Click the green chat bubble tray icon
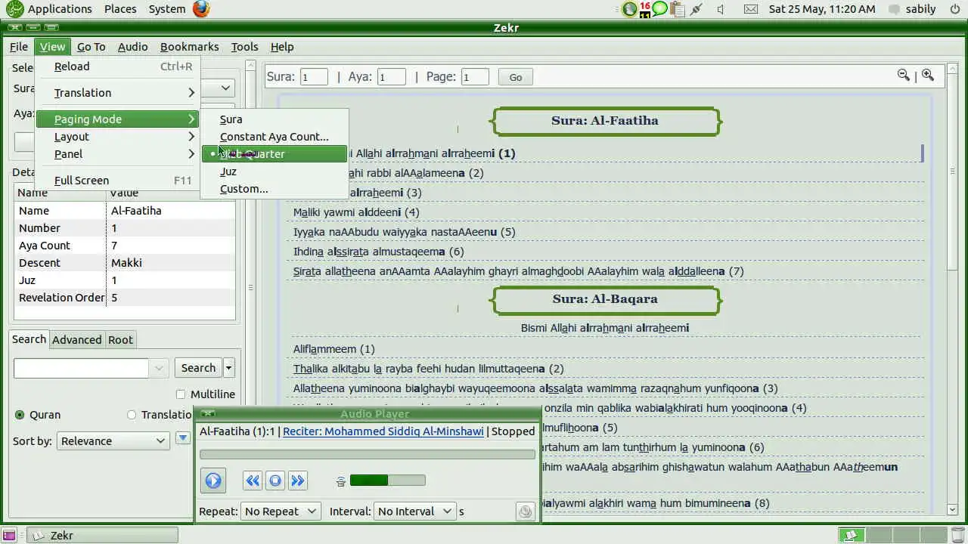968x544 pixels. click(x=659, y=9)
